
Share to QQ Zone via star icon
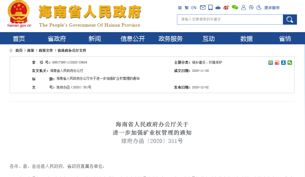tap(271, 63)
